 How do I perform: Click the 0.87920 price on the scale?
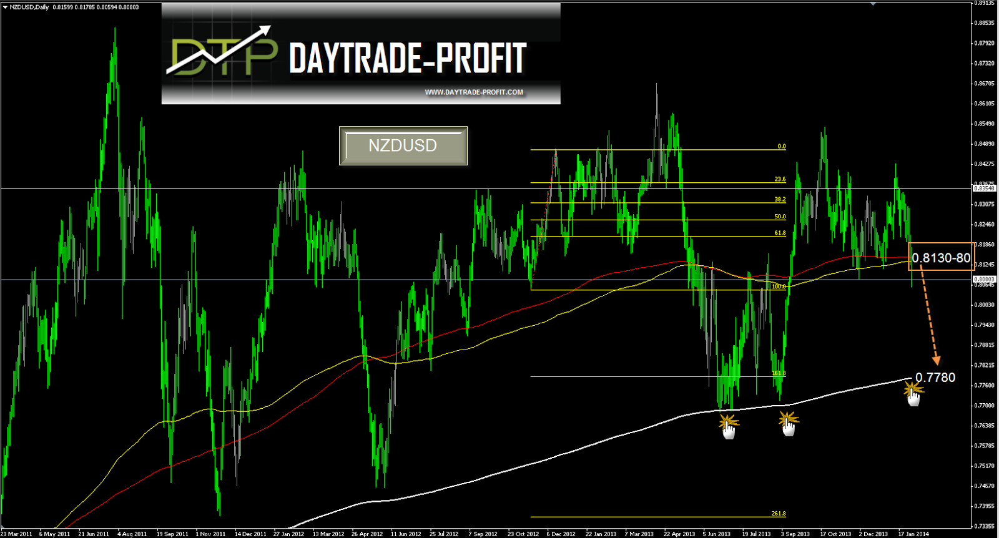985,43
